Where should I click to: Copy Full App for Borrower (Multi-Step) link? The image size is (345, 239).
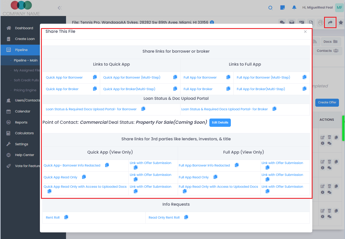pyautogui.click(x=305, y=77)
